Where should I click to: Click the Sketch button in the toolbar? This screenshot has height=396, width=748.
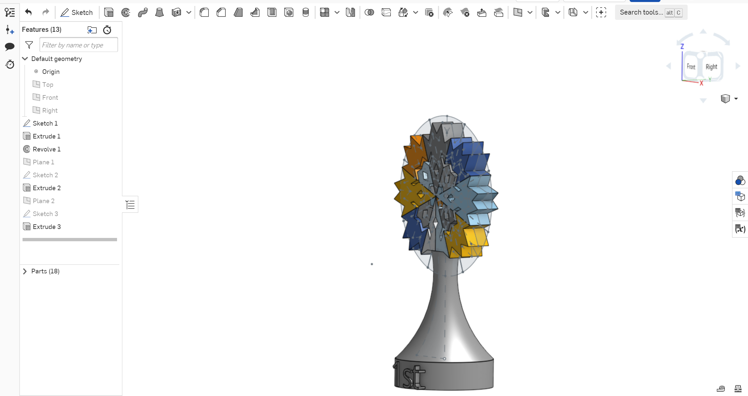(77, 12)
